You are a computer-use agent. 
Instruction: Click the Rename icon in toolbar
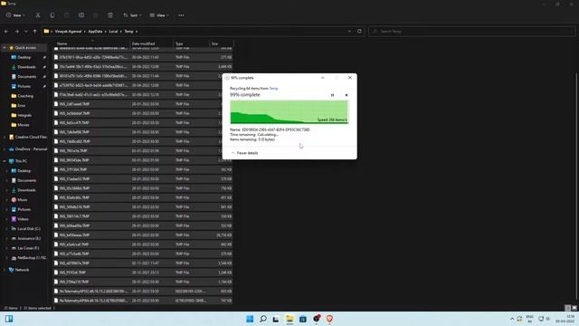pos(81,15)
